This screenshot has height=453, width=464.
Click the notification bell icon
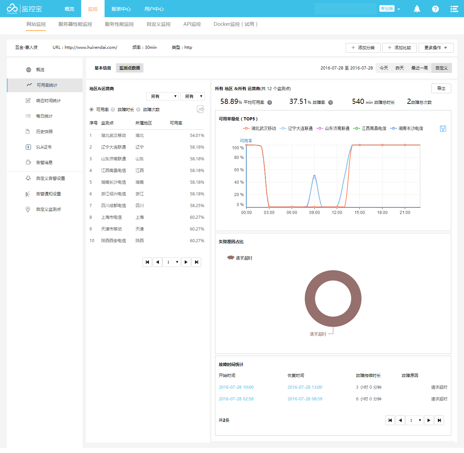pyautogui.click(x=417, y=9)
